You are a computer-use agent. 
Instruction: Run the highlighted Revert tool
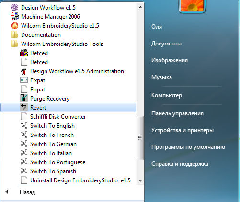[x=69, y=107]
